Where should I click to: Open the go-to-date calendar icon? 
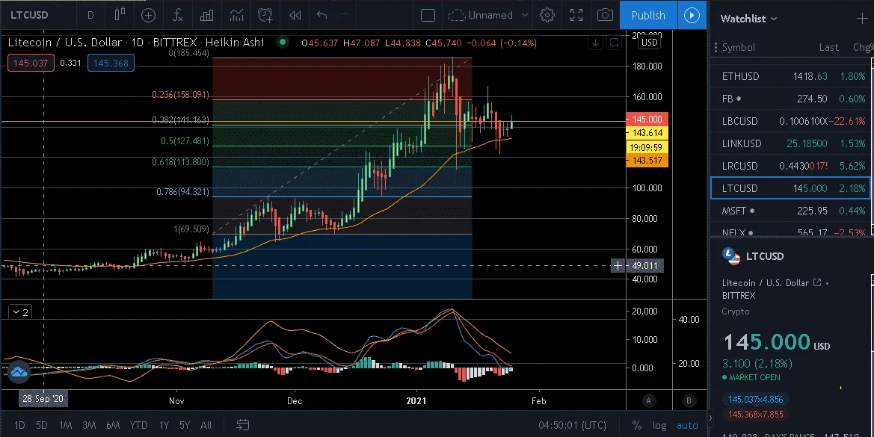coord(242,425)
